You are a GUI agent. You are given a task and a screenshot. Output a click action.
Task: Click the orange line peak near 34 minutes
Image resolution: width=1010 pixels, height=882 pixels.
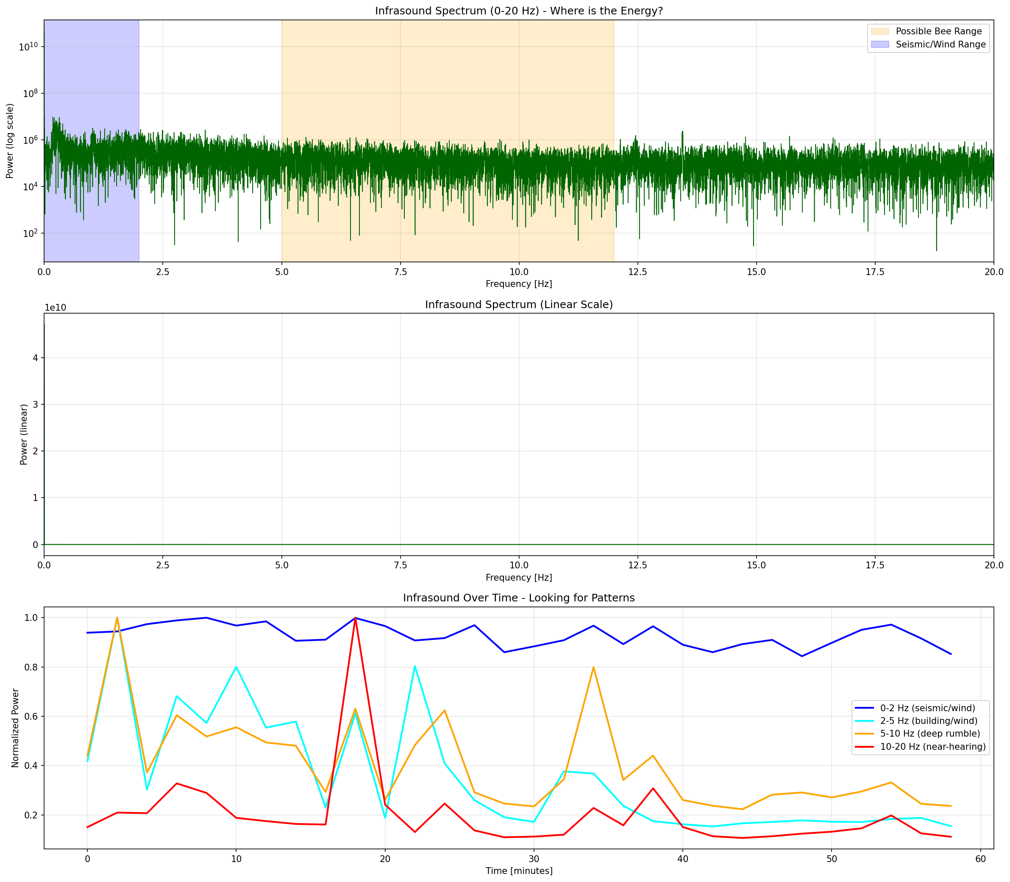pyautogui.click(x=594, y=668)
